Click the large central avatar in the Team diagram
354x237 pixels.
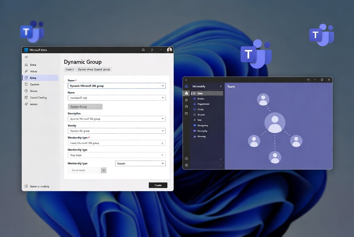(275, 123)
